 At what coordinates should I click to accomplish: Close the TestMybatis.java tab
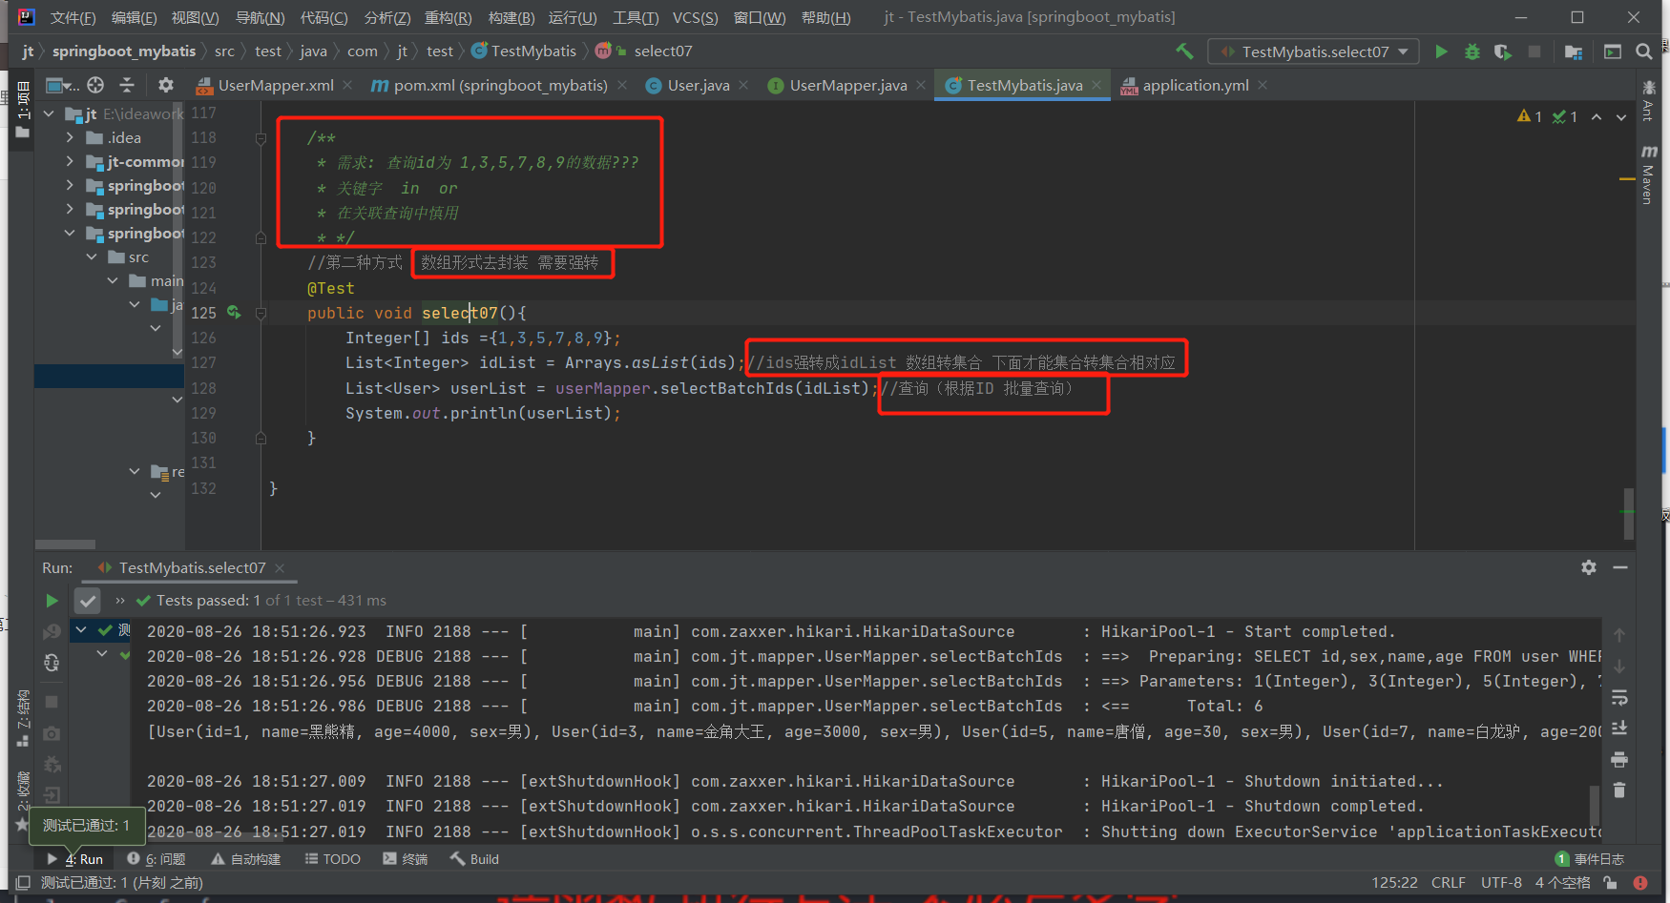coord(1096,85)
